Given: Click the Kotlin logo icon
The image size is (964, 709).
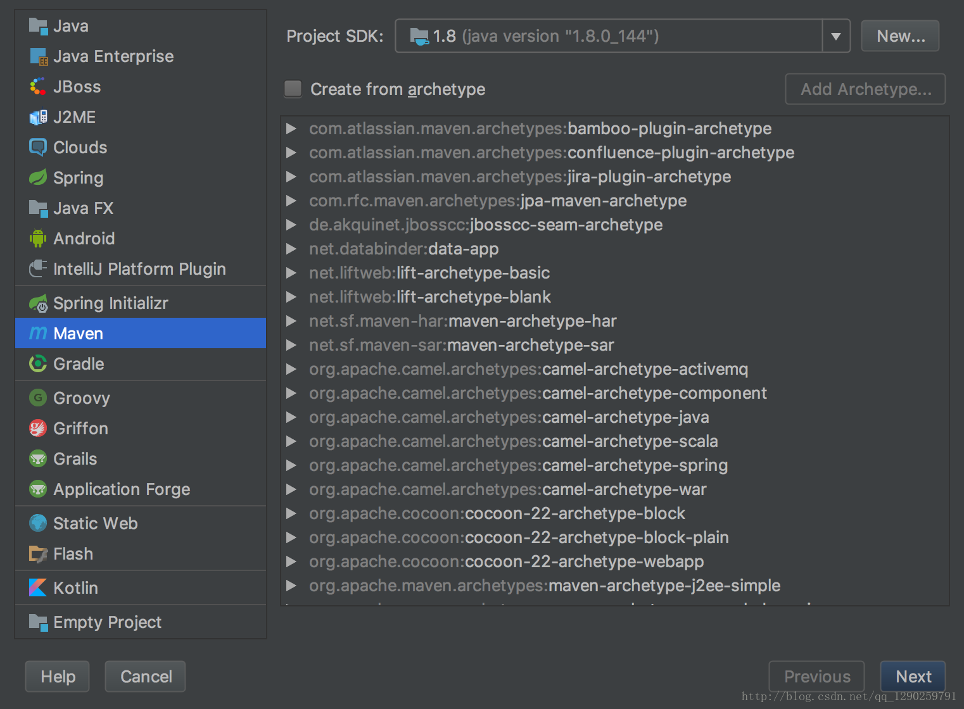Looking at the screenshot, I should tap(38, 588).
